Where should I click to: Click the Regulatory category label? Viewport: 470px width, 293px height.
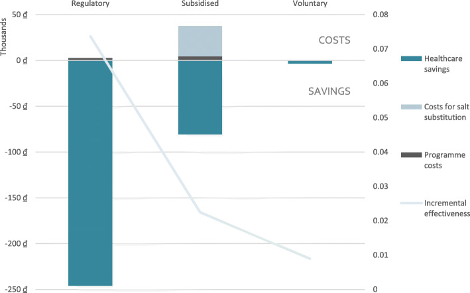coord(90,4)
